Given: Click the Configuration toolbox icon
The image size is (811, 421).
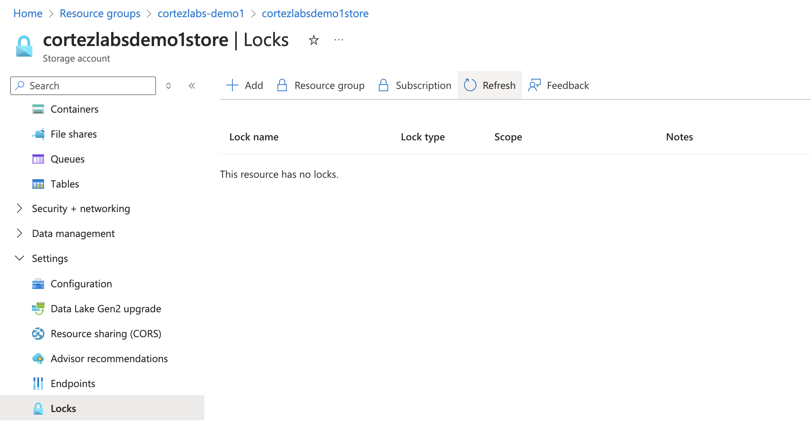Looking at the screenshot, I should 38,284.
